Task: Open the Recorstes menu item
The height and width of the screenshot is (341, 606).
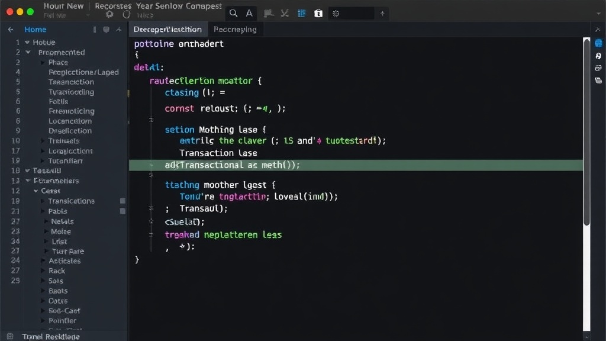Action: [113, 6]
